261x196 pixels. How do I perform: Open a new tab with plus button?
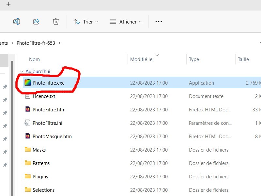click(x=8, y=4)
